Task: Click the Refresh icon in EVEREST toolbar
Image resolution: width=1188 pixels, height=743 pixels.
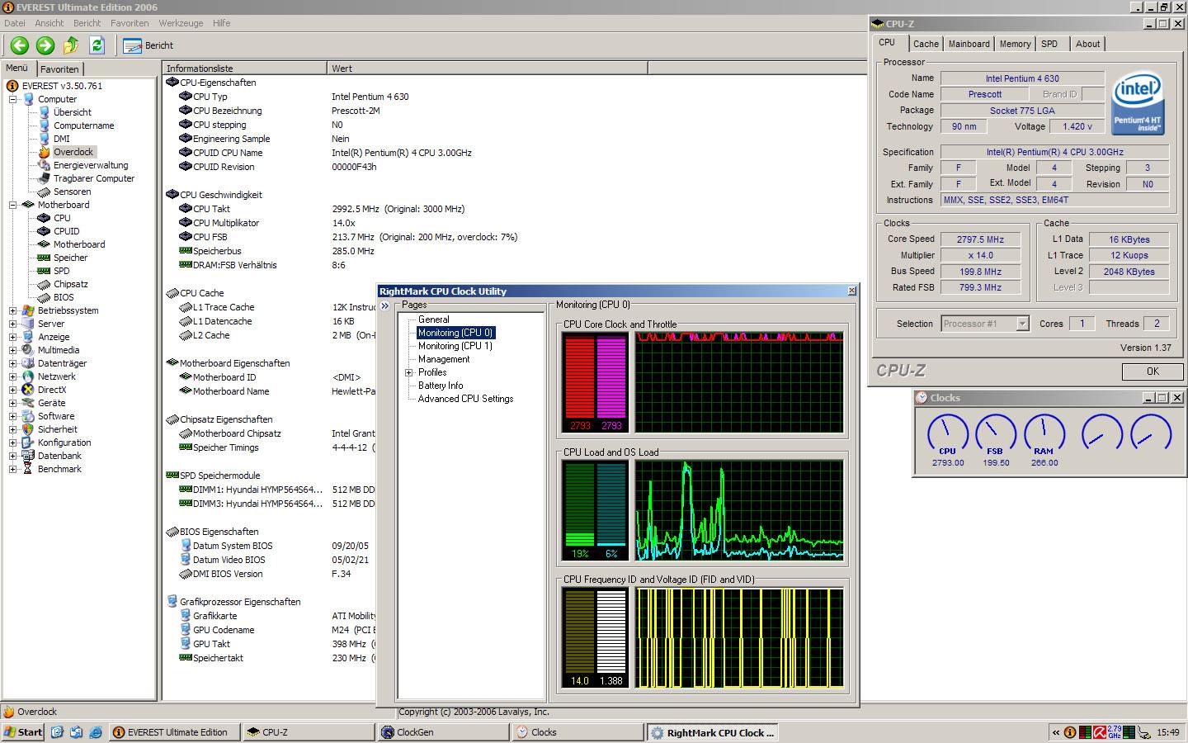Action: click(x=97, y=45)
